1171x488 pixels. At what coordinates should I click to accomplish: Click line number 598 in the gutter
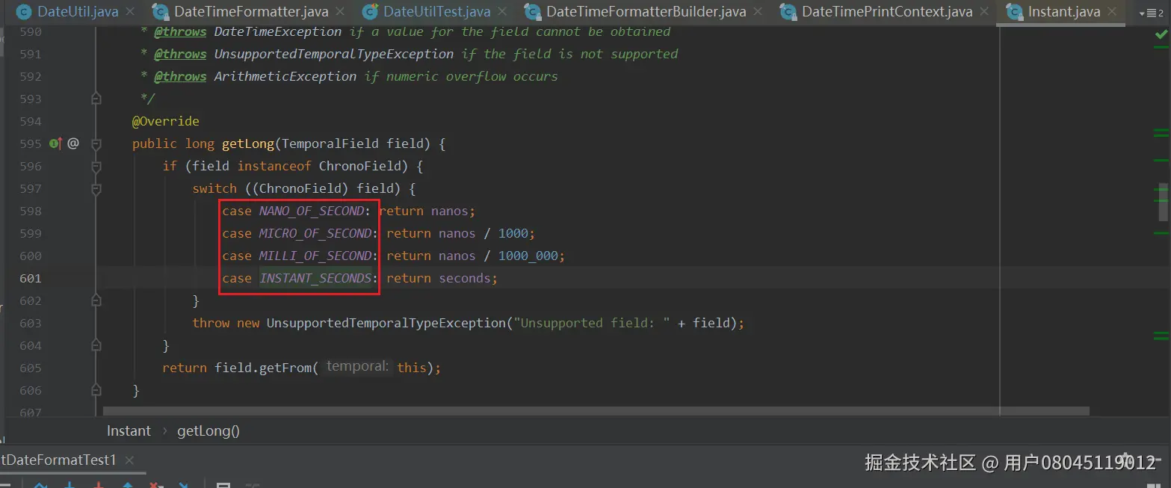click(31, 211)
